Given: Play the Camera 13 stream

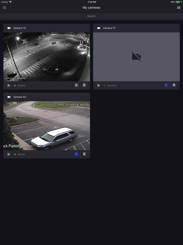Looking at the screenshot, I should (9, 85).
